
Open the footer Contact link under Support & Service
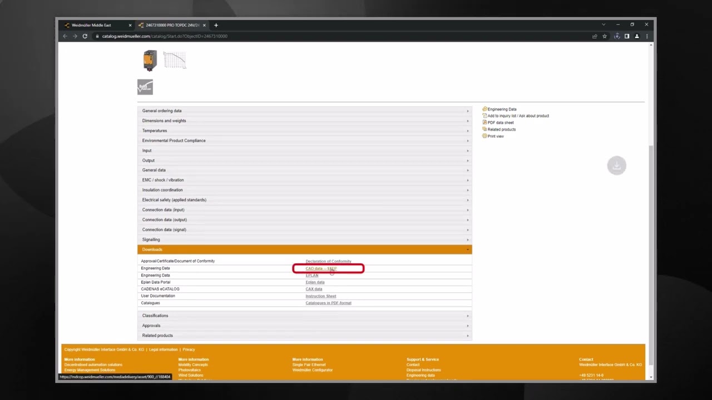413,364
